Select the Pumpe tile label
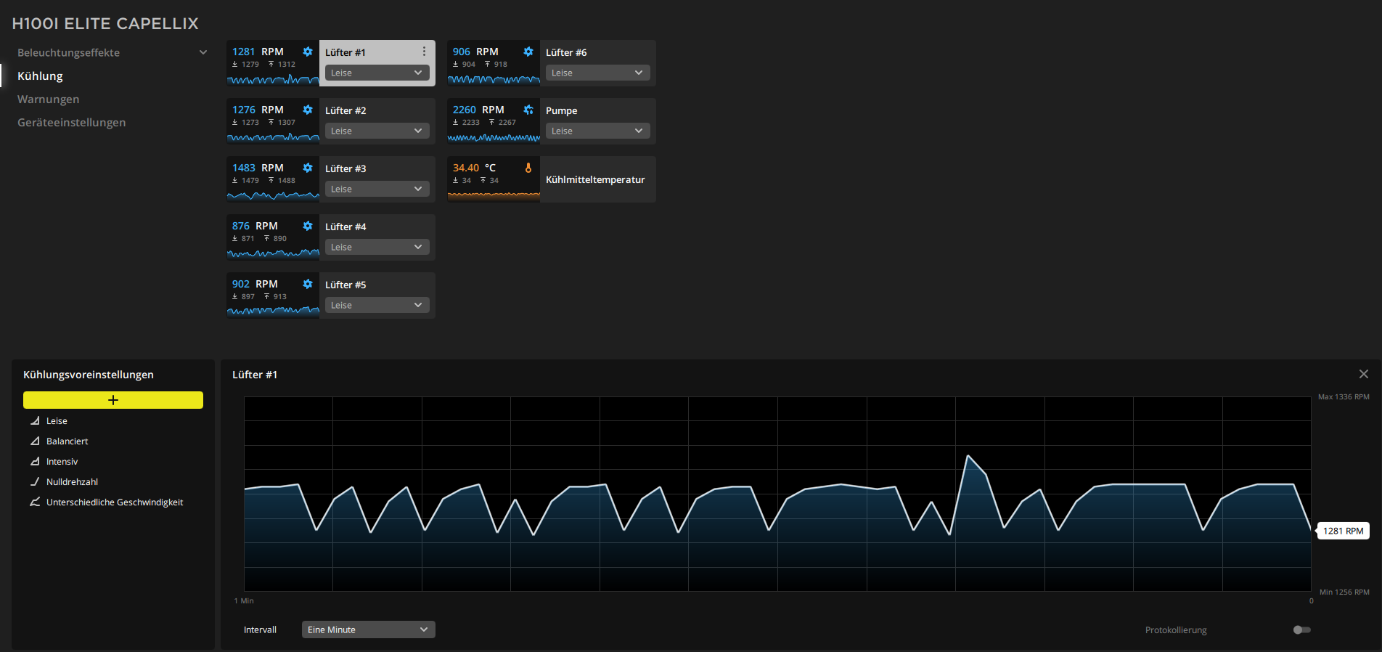The image size is (1382, 652). 562,110
